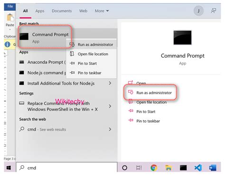The image size is (225, 176).
Task: Click the Paste icon in Word ribbon
Action: [10, 18]
